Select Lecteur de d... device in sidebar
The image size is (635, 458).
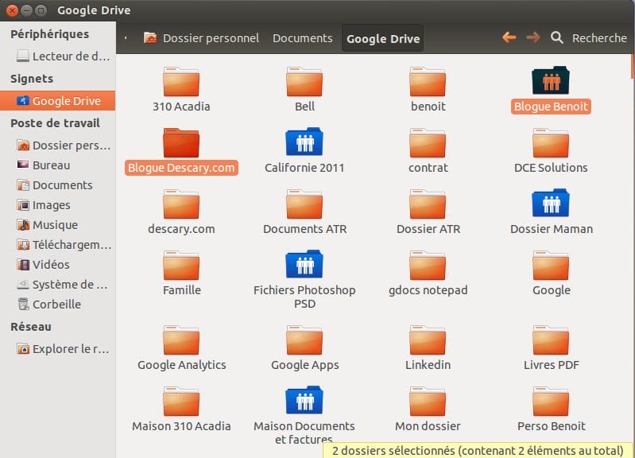tap(58, 56)
